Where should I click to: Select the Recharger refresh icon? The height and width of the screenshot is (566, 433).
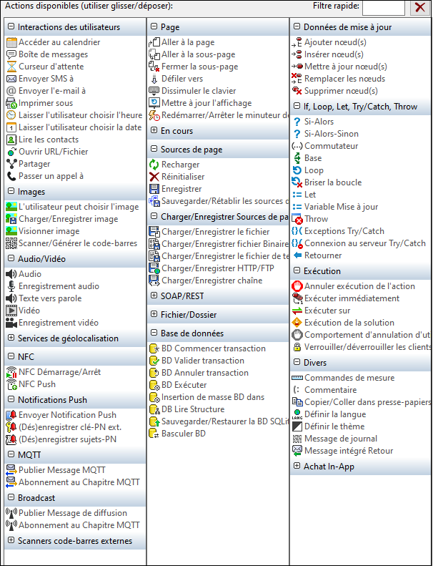[x=154, y=165]
